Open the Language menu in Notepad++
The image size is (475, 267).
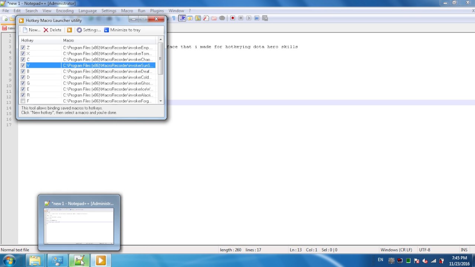pyautogui.click(x=88, y=11)
